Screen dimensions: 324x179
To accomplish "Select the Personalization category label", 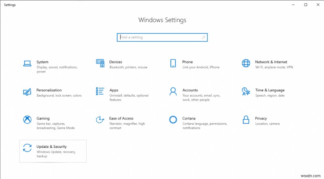I will click(49, 90).
